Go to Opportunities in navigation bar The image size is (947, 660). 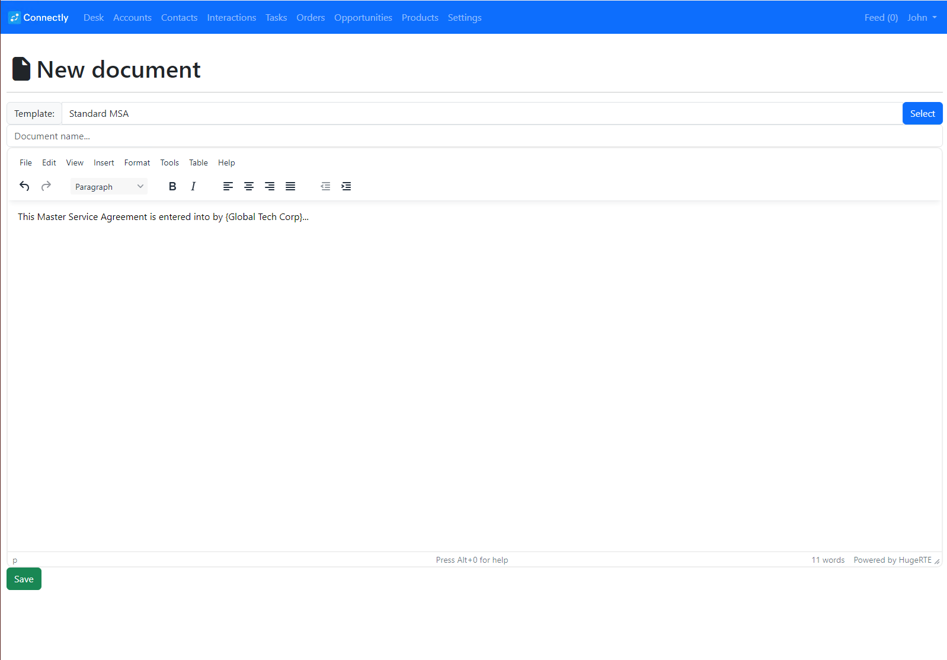point(363,18)
